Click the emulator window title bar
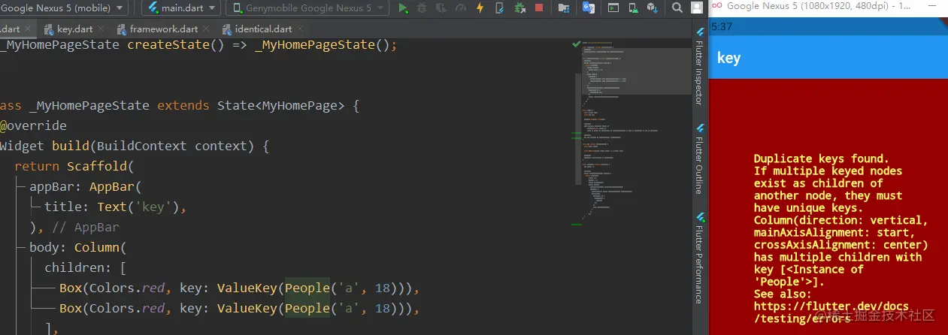 pyautogui.click(x=828, y=6)
